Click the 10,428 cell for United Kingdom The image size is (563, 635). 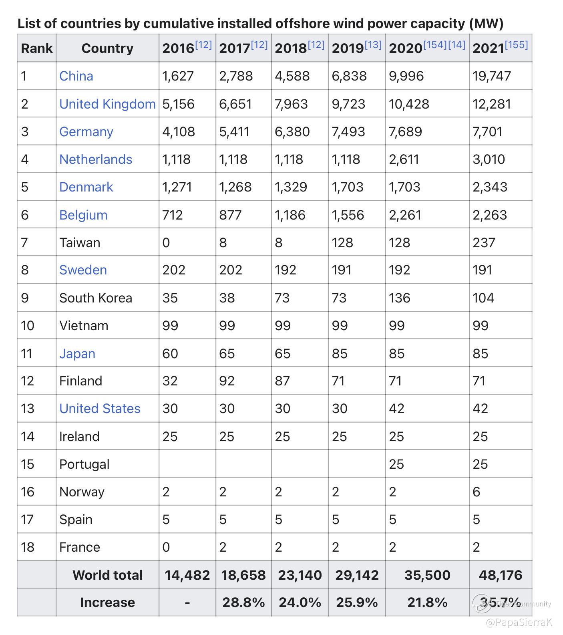tap(409, 104)
